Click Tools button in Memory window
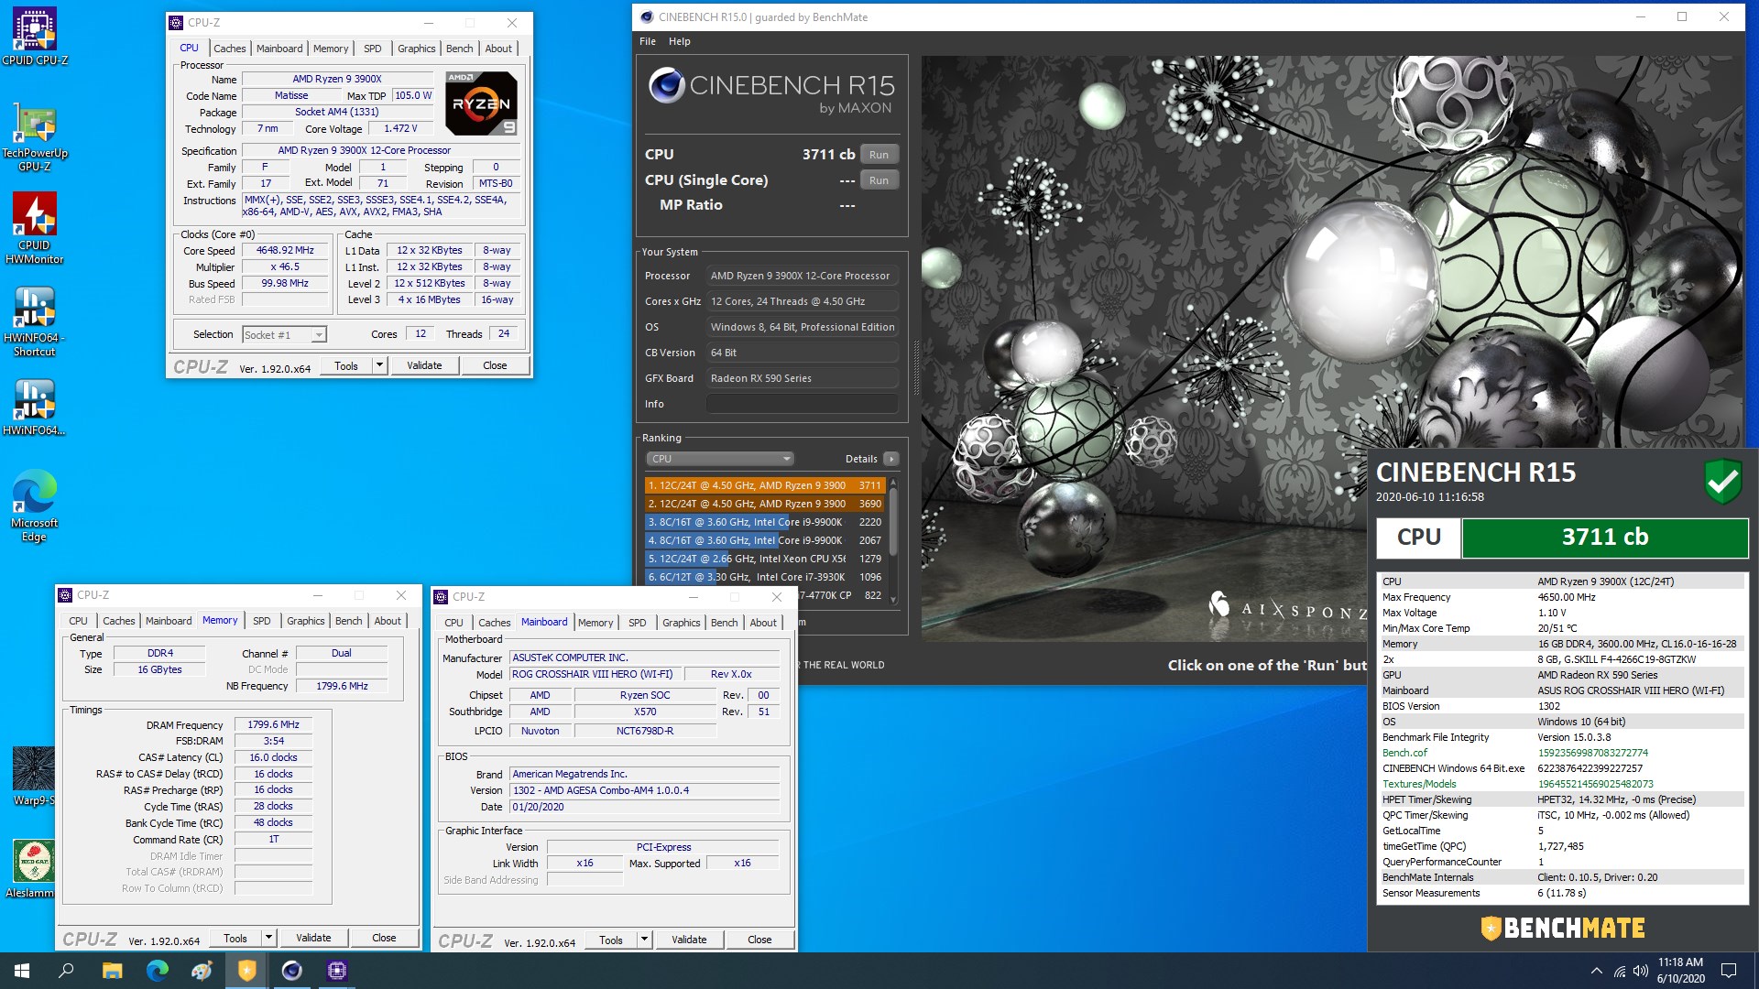This screenshot has height=989, width=1759. click(x=235, y=938)
